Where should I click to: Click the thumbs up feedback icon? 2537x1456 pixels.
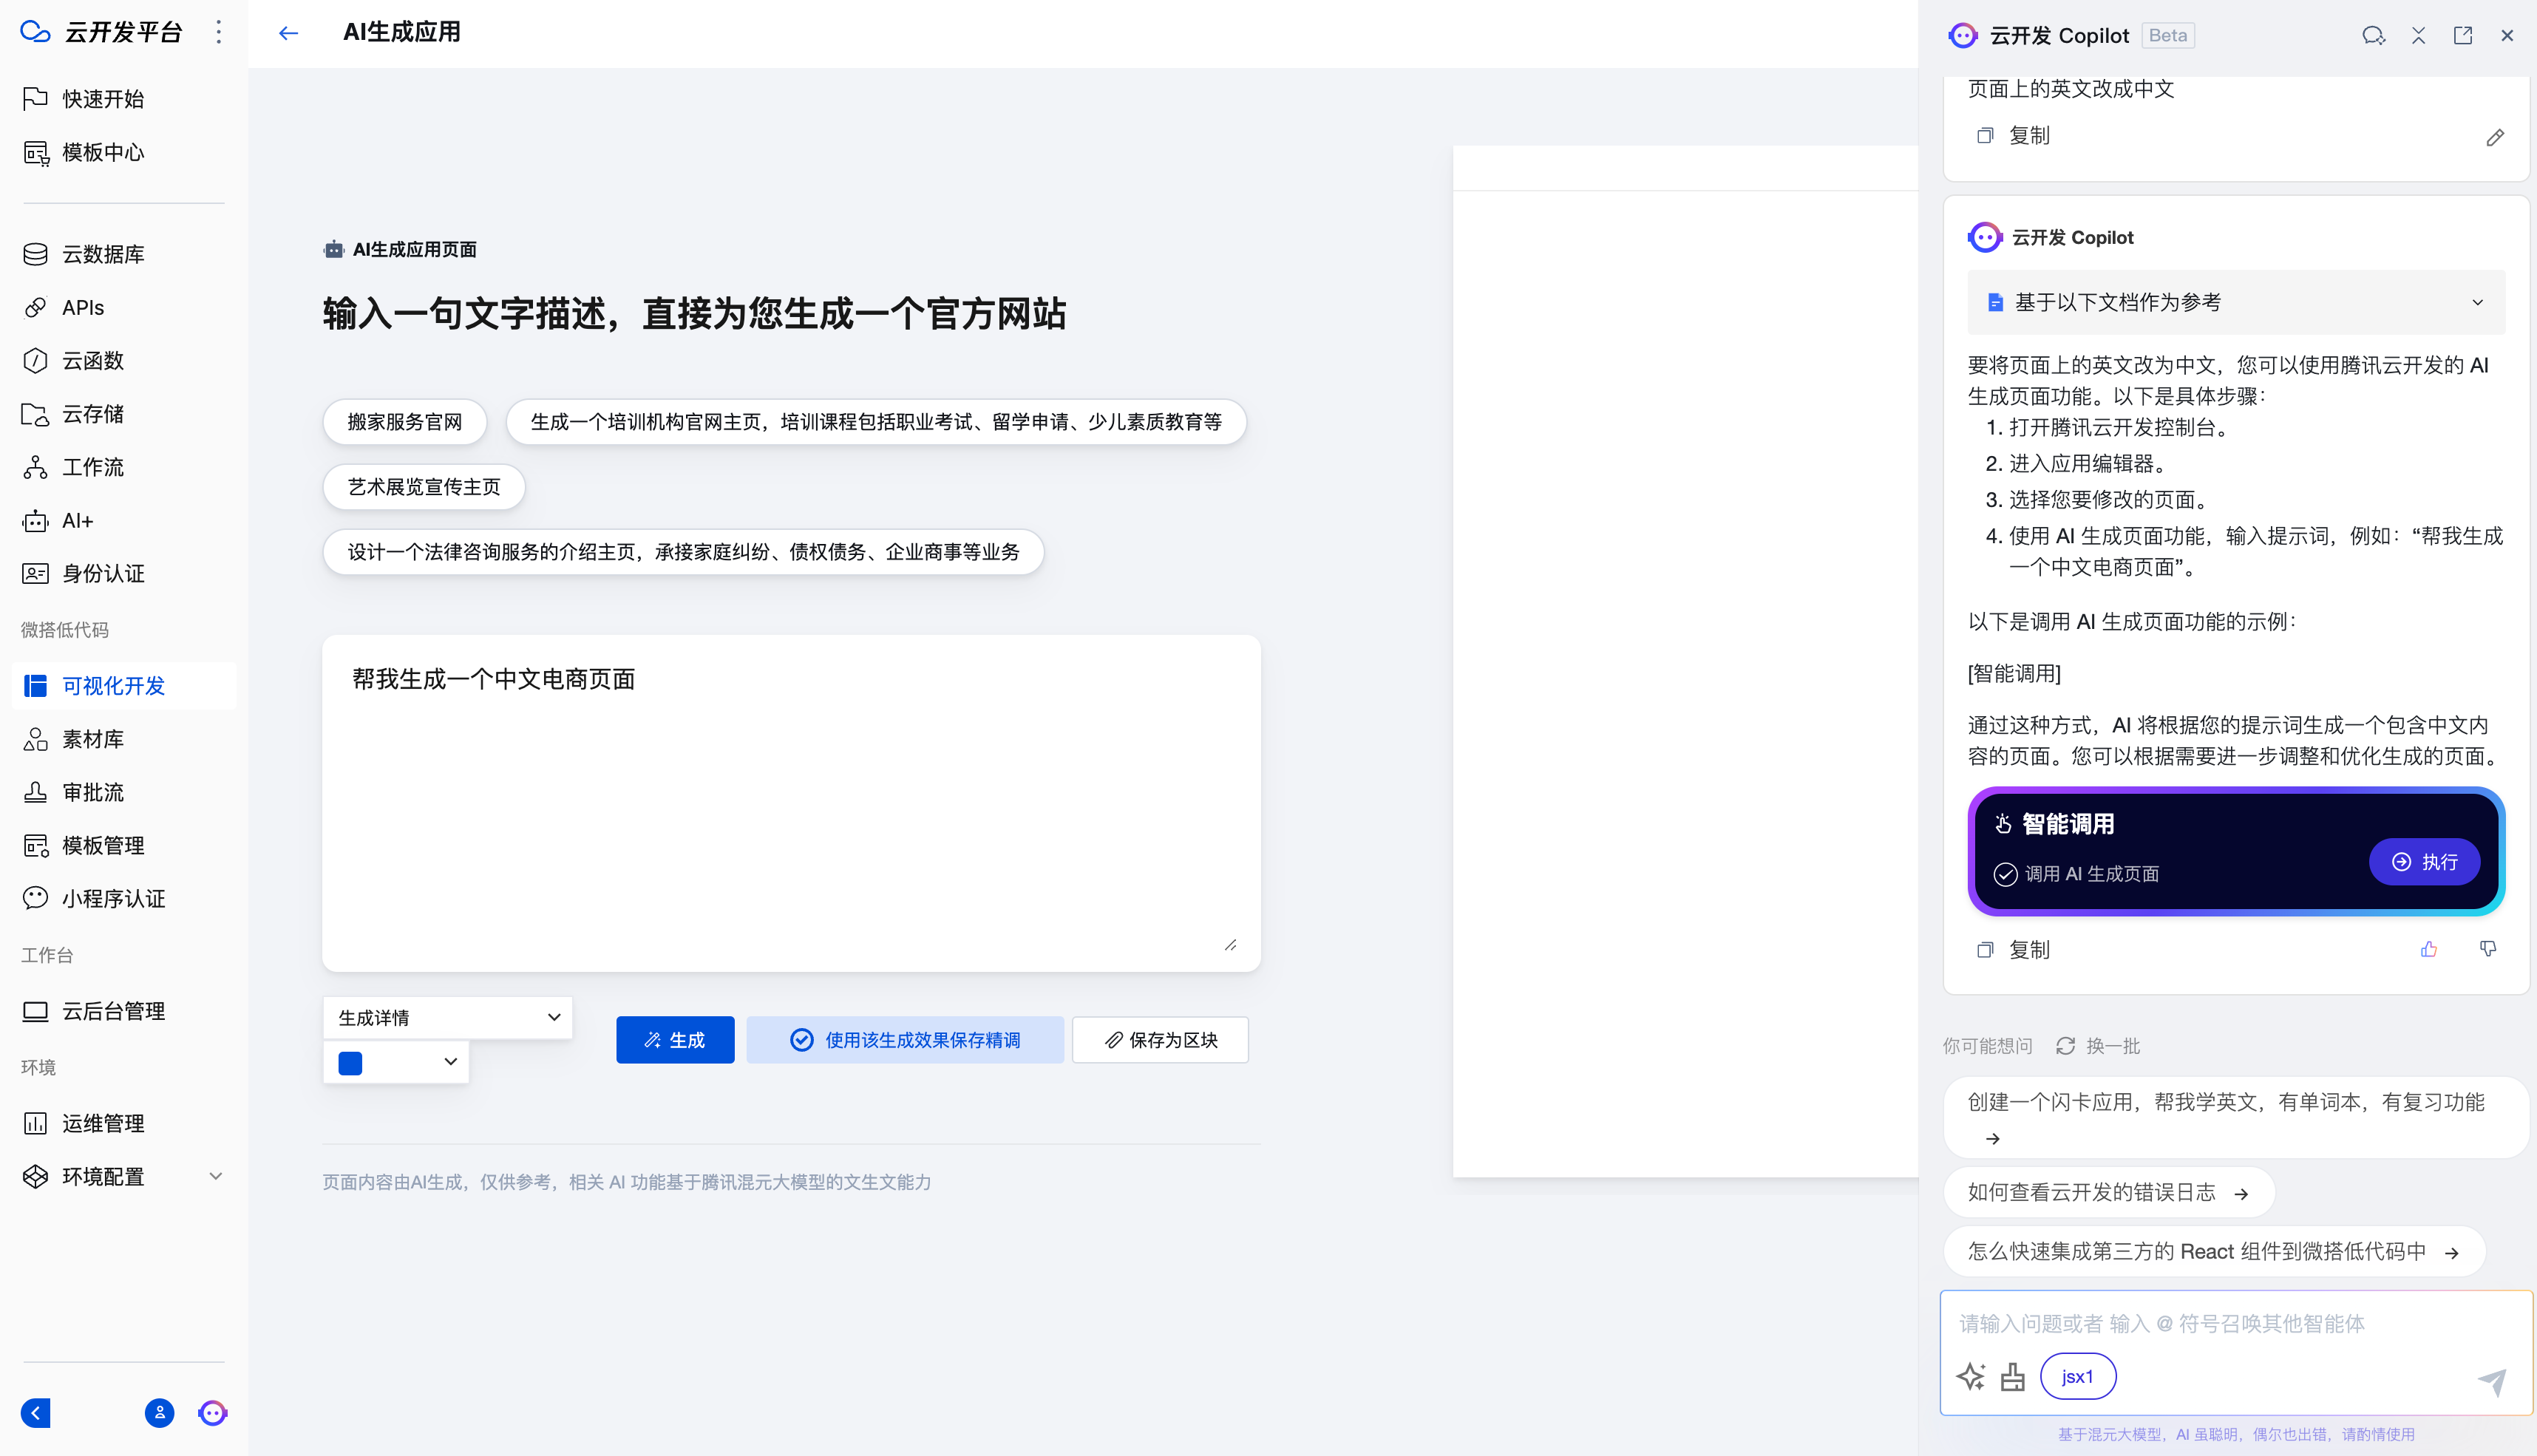tap(2429, 949)
